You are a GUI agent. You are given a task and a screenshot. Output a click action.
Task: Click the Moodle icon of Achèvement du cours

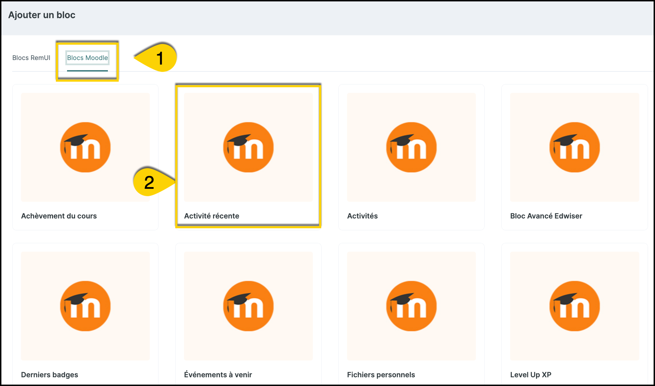click(x=86, y=147)
